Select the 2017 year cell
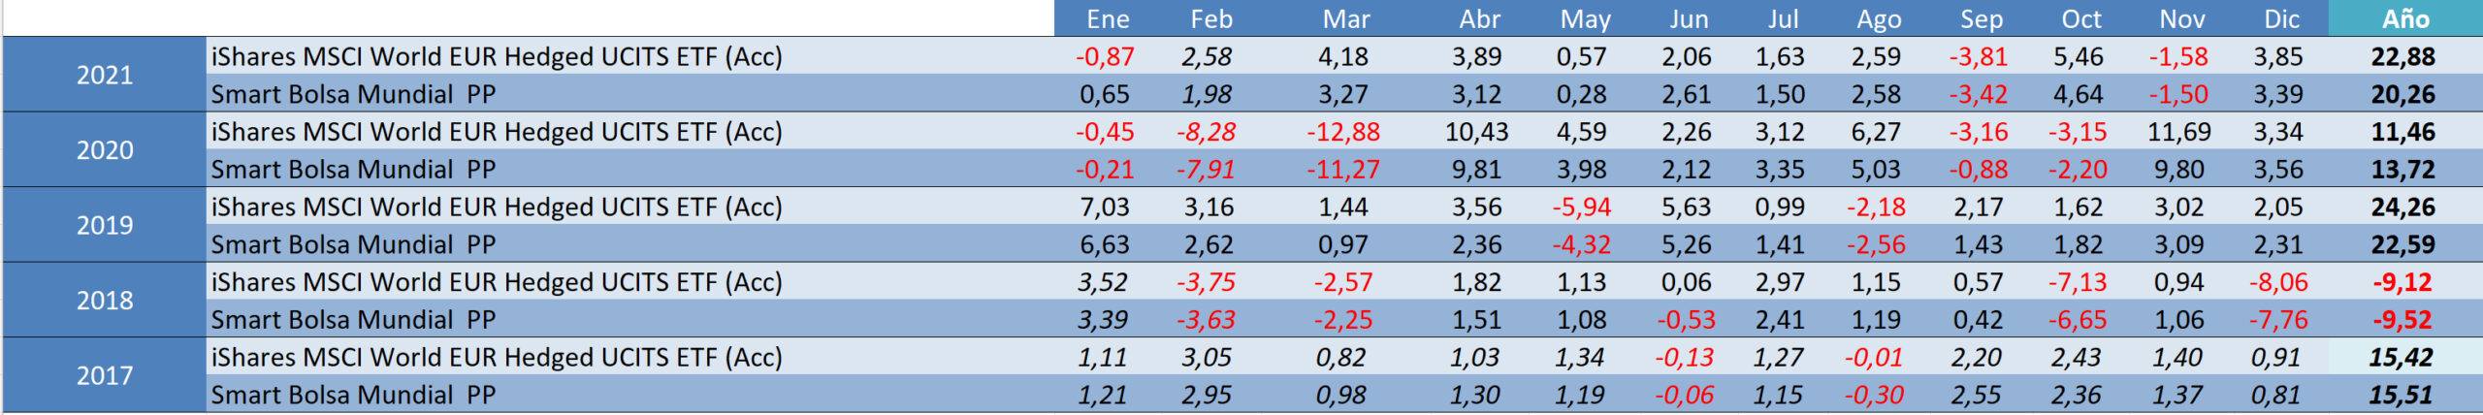The image size is (2483, 415). [x=105, y=375]
